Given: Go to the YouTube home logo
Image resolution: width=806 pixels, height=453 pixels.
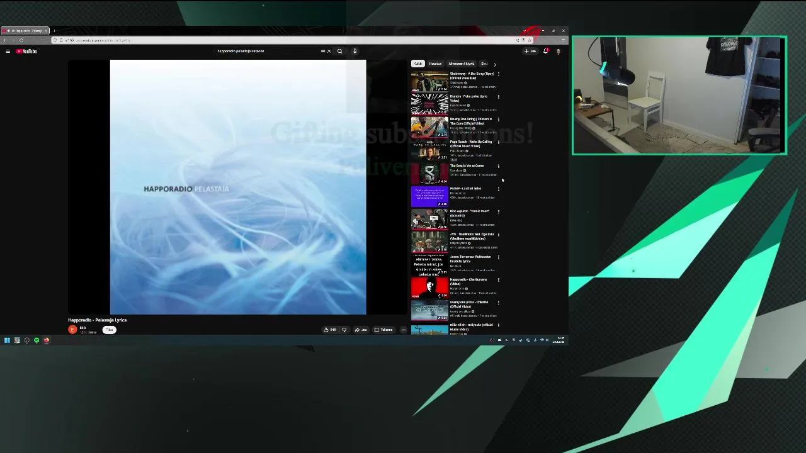Looking at the screenshot, I should [26, 51].
